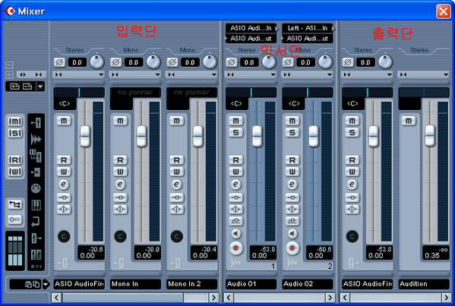455x306 pixels.
Task: Click the global write-all automation icon
Action: [15, 172]
